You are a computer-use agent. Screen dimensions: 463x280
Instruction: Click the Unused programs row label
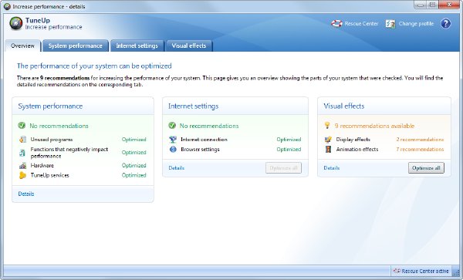[x=52, y=140]
